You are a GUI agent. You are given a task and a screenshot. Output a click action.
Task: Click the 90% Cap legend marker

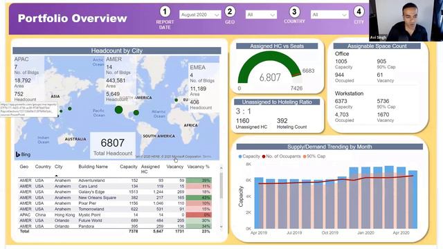pos(305,156)
